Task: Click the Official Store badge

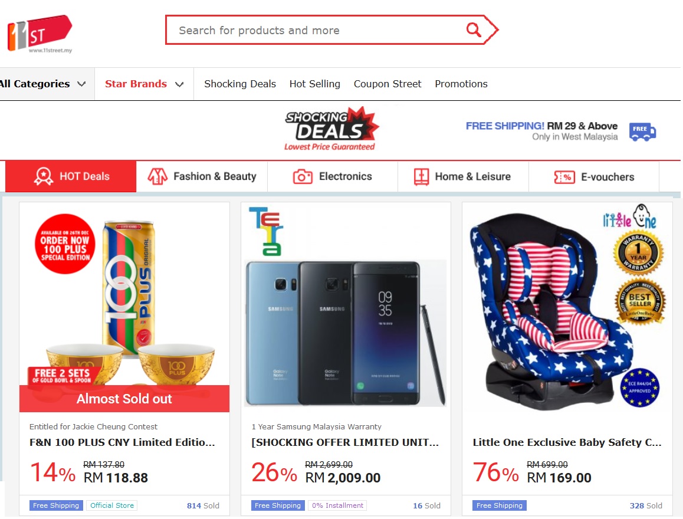Action: click(111, 505)
